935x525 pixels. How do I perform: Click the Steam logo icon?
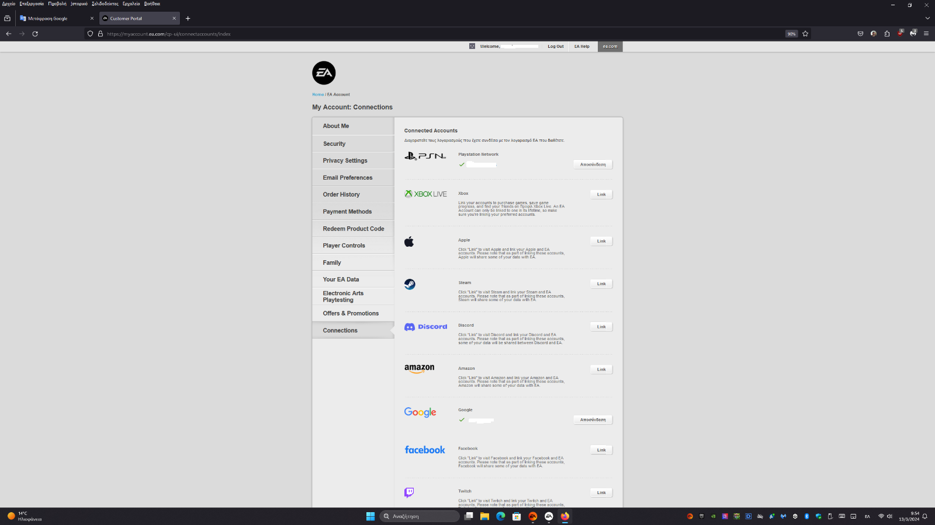[x=410, y=284]
